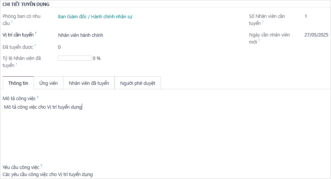Click the date field 27/05/2025
Image resolution: width=331 pixels, height=179 pixels.
click(x=316, y=35)
